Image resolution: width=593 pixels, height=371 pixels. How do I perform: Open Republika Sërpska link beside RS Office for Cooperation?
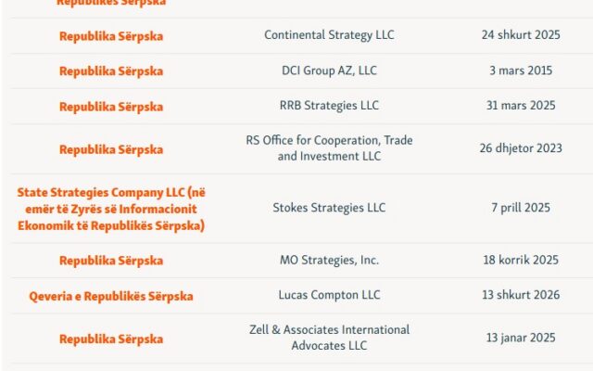[111, 149]
